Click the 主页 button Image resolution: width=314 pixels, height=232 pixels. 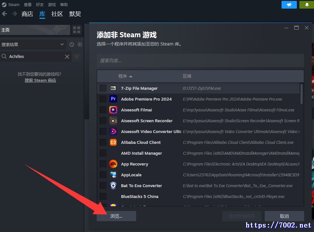[35, 30]
